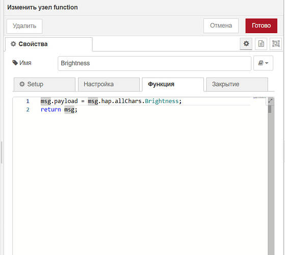Image resolution: width=285 pixels, height=255 pixels.
Task: Open node description document icon
Action: coord(261,44)
